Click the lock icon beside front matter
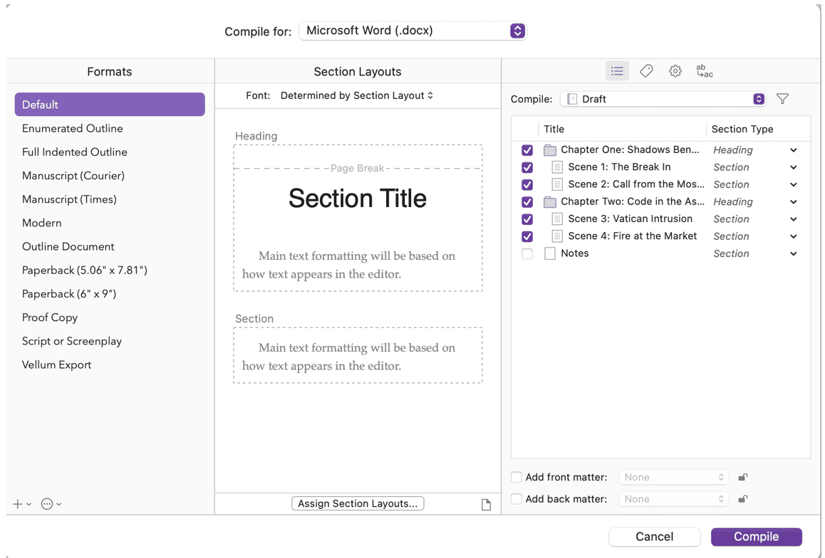This screenshot has width=825, height=558. (x=742, y=477)
